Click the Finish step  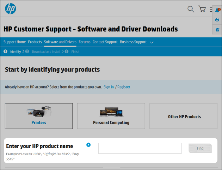(x=75, y=51)
